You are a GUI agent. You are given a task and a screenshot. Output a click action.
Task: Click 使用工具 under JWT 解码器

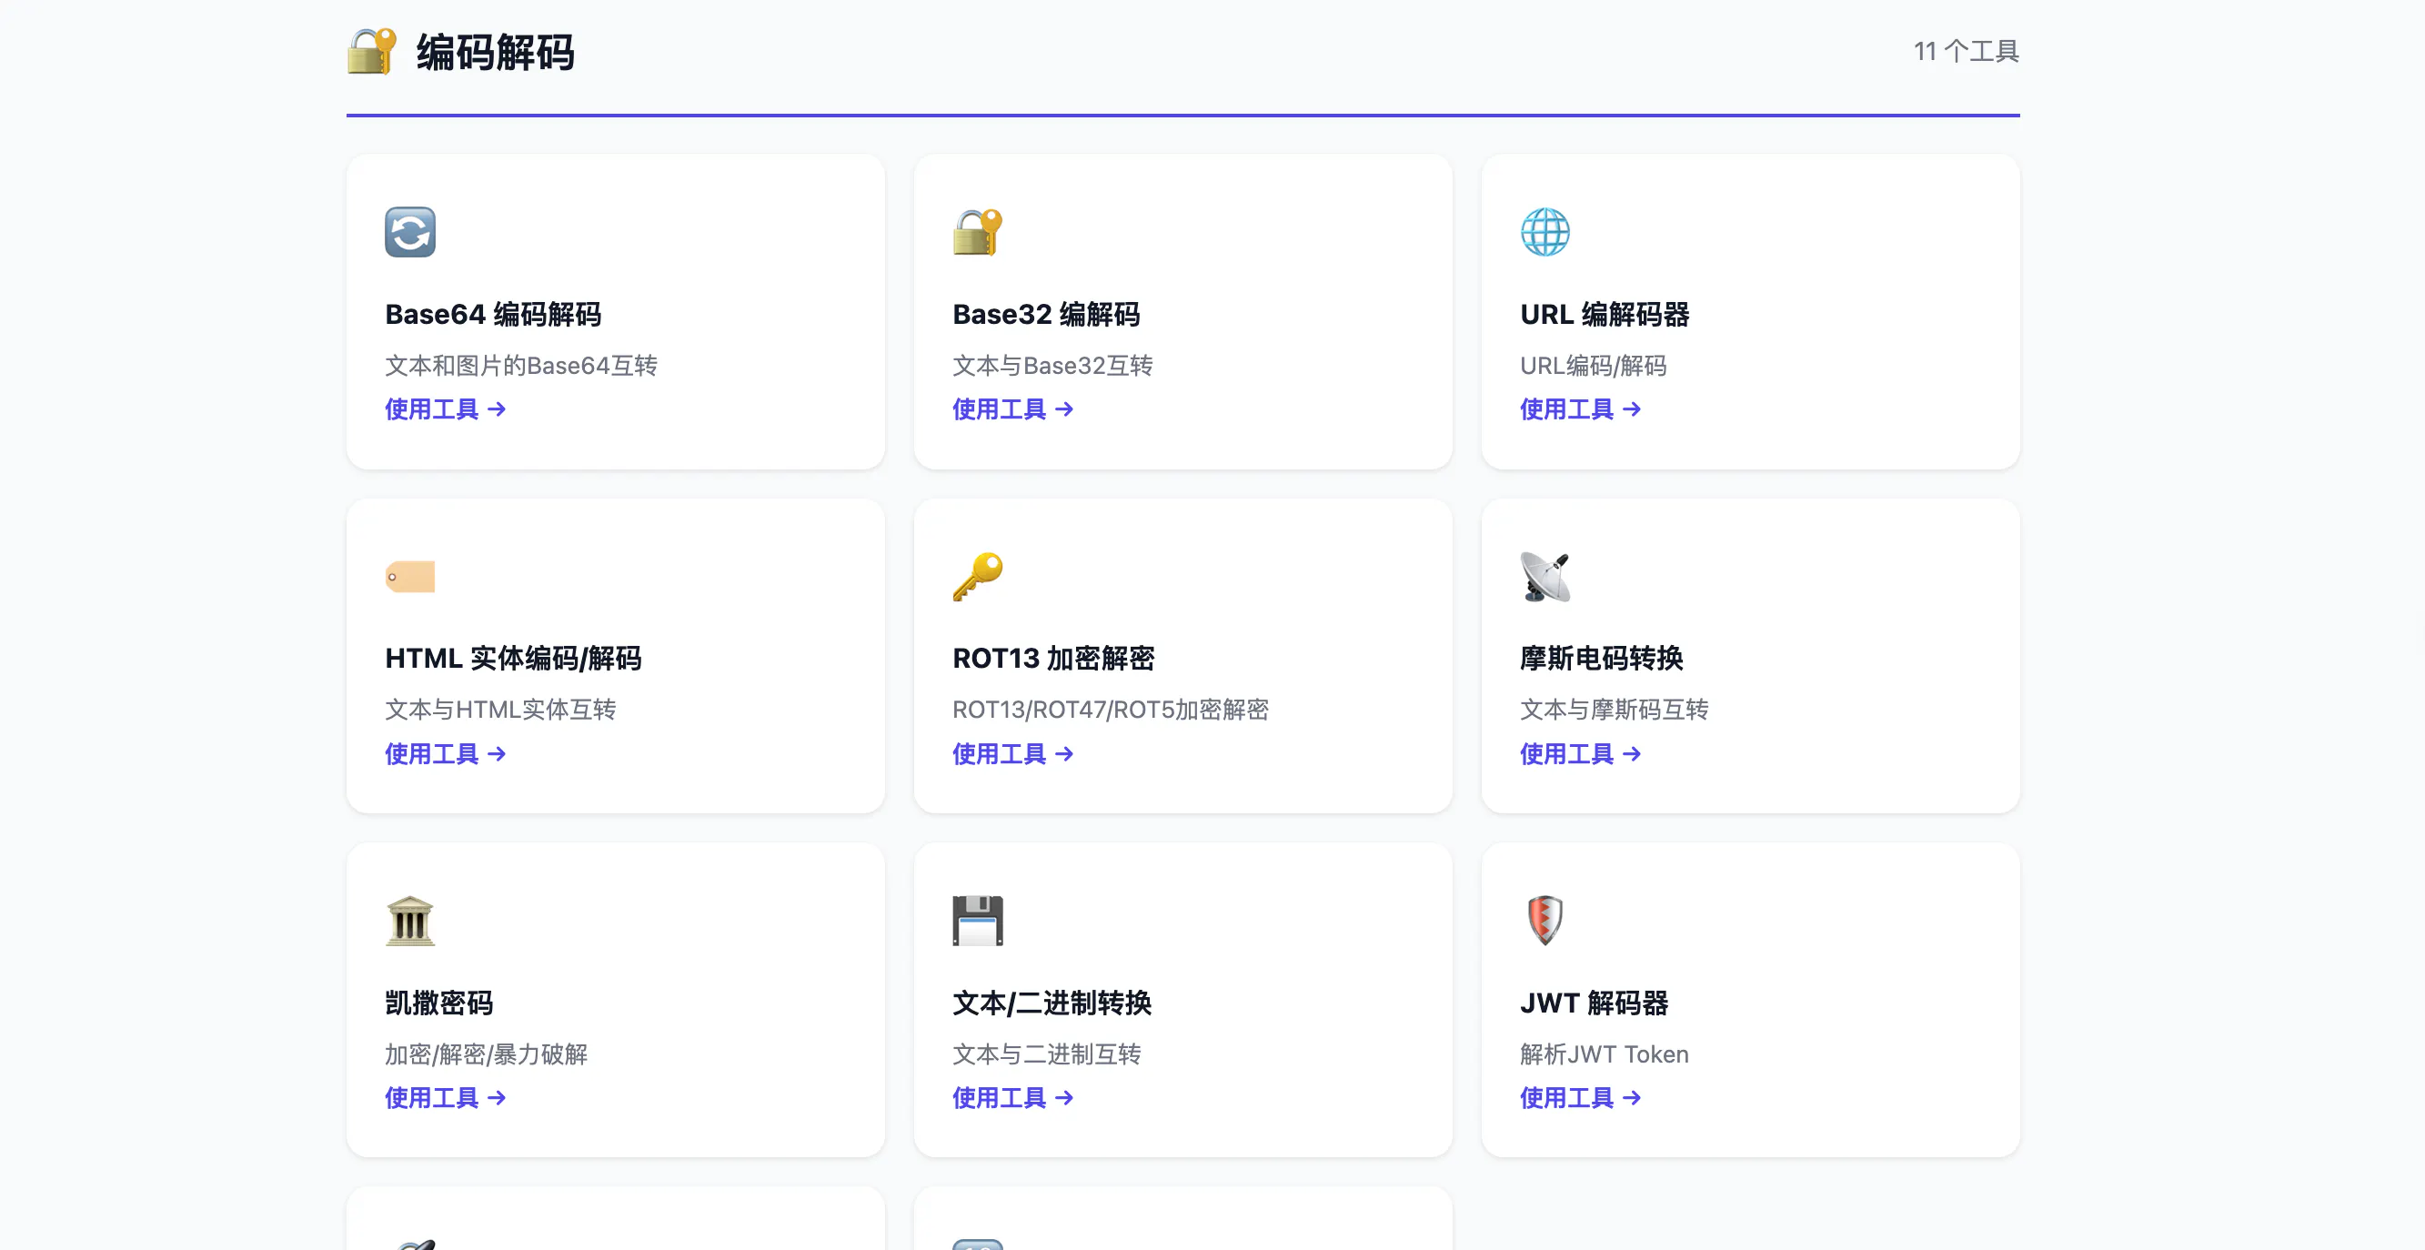(1581, 1098)
